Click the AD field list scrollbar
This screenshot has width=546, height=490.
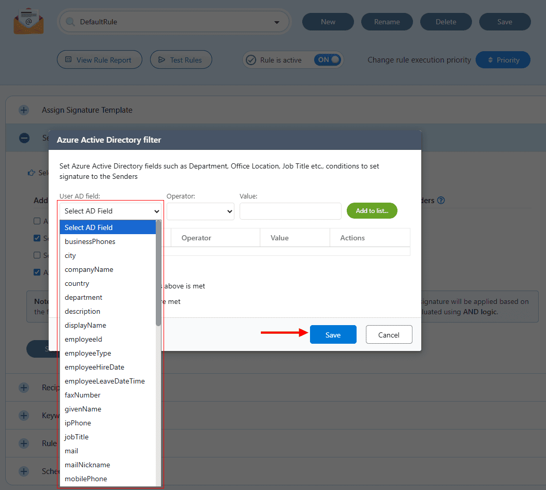click(x=159, y=274)
